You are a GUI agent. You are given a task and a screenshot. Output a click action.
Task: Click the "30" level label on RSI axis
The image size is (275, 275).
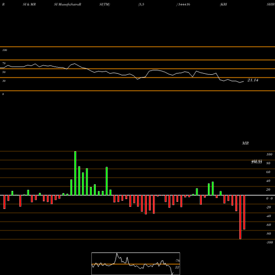tap(4, 81)
